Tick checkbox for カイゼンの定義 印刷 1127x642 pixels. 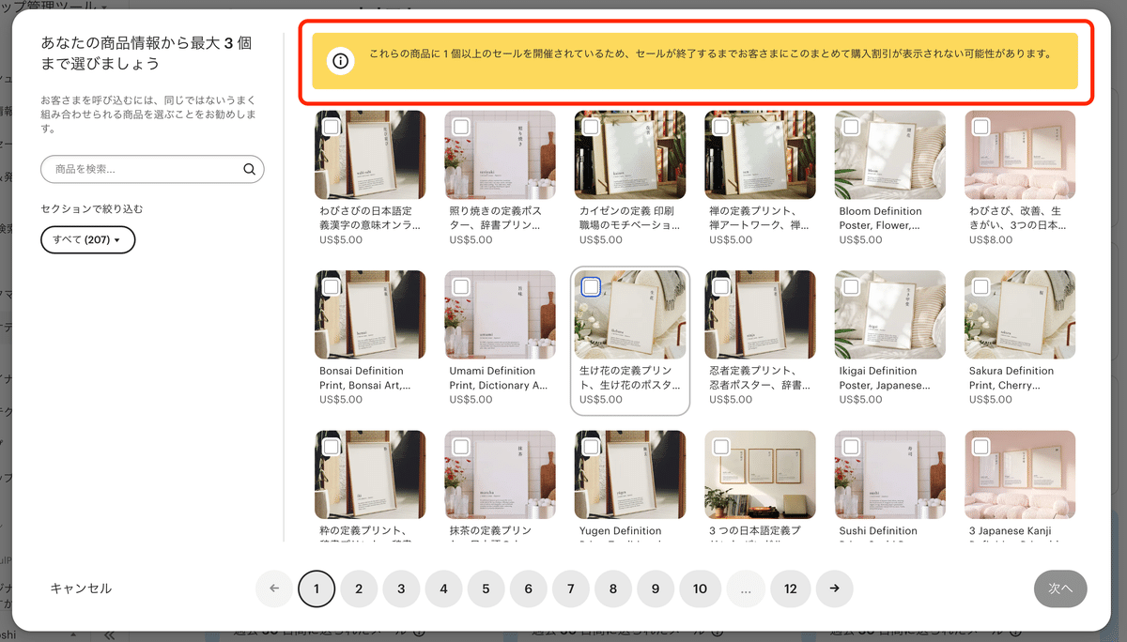tap(591, 127)
